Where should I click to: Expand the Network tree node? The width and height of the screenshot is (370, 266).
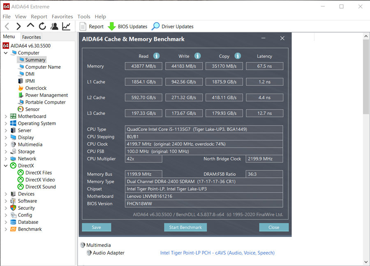[x=6, y=159]
